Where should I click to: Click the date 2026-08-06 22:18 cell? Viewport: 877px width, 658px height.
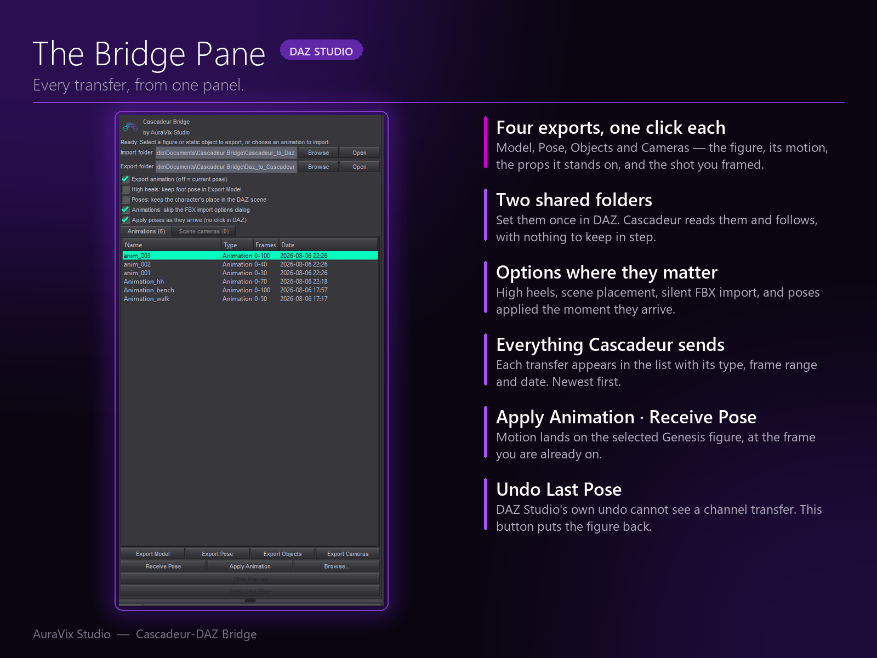pyautogui.click(x=304, y=282)
